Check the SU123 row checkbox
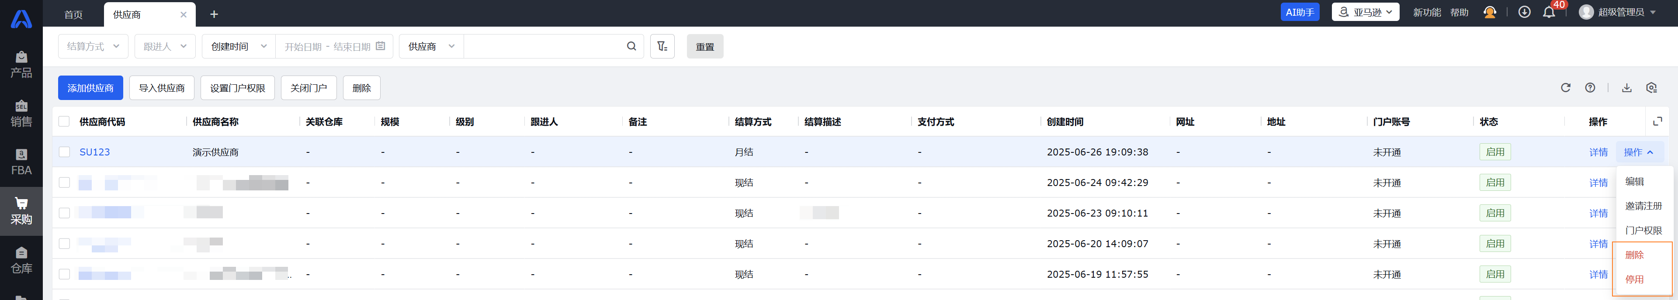The width and height of the screenshot is (1678, 300). 64,152
